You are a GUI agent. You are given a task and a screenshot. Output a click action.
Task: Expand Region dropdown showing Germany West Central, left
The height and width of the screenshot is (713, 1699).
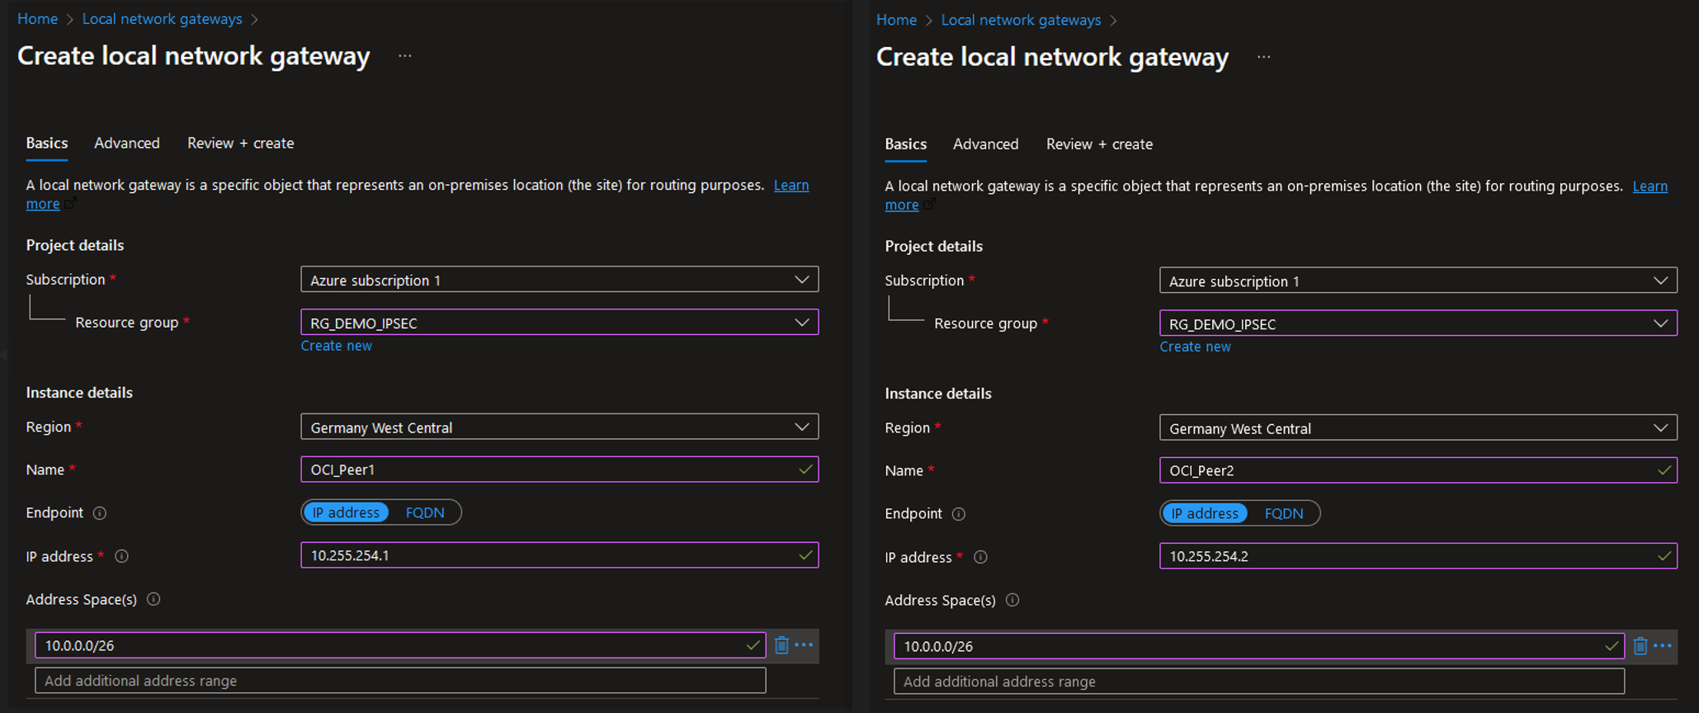[x=559, y=427]
